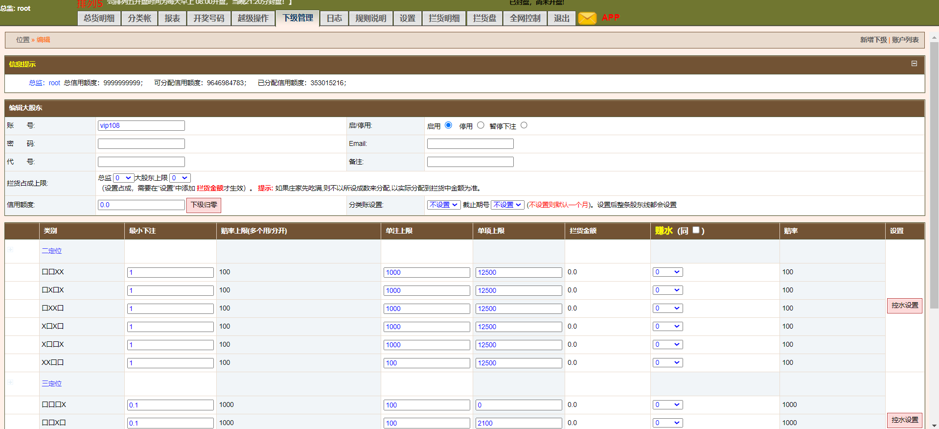Viewport: 939px width, 429px height.
Task: Select the 停用 radio button
Action: [481, 125]
